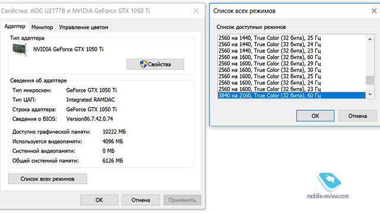Click the modes list scroll down arrow
The width and height of the screenshot is (380, 213).
(370, 94)
